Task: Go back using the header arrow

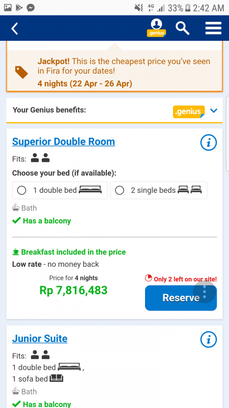Action: click(x=15, y=29)
